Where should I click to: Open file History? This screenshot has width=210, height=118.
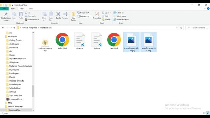pyautogui.click(x=106, y=20)
